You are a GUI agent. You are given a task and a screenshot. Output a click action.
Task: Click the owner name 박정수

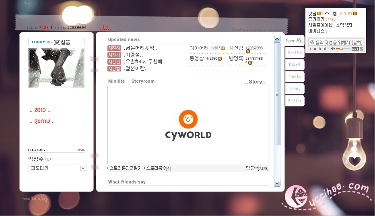[x=36, y=159]
